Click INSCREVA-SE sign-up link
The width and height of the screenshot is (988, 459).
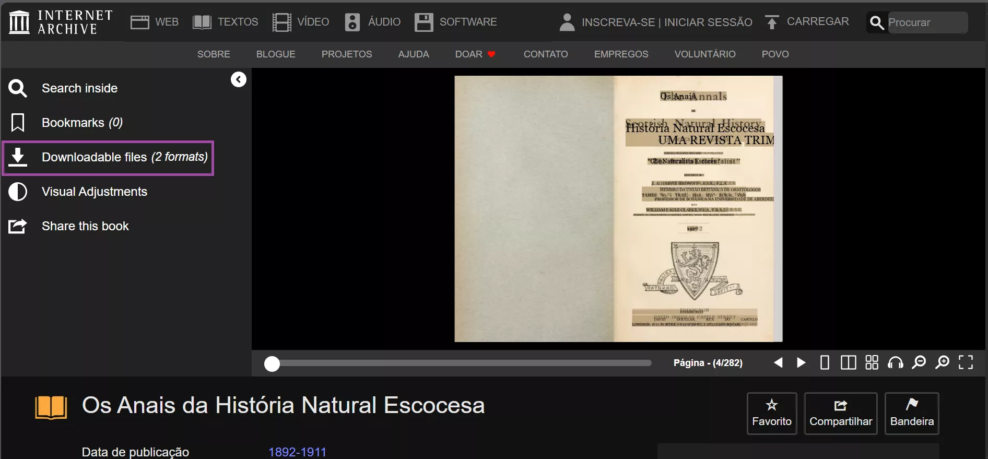pos(618,22)
